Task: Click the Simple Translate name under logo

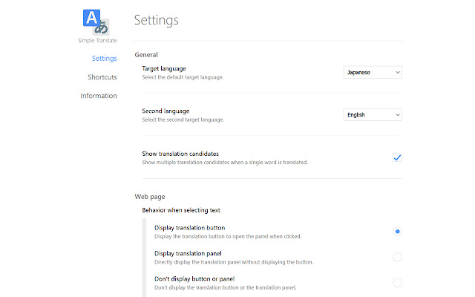Action: click(x=97, y=41)
